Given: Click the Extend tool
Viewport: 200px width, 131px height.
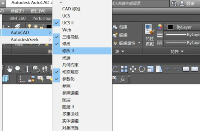Looking at the screenshot, I should pyautogui.click(x=177, y=69).
